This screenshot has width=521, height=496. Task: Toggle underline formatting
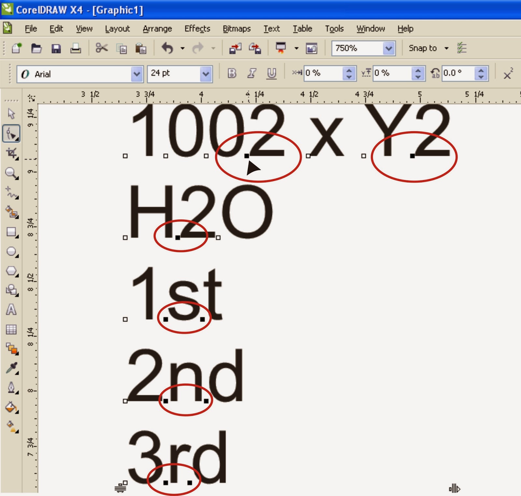click(271, 74)
